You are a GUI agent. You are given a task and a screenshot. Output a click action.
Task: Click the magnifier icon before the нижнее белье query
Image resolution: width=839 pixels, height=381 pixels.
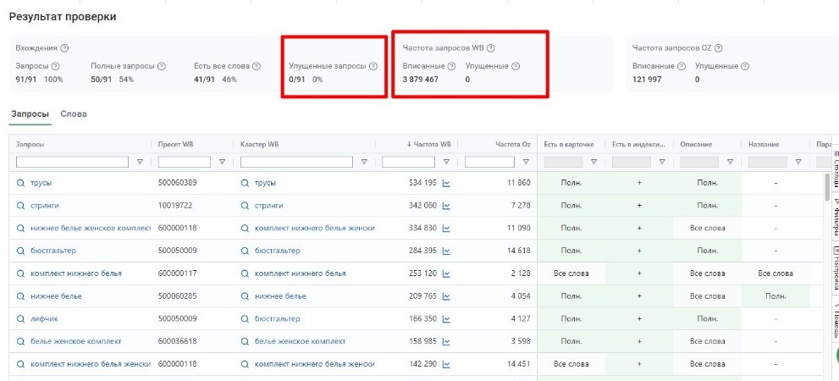21,296
